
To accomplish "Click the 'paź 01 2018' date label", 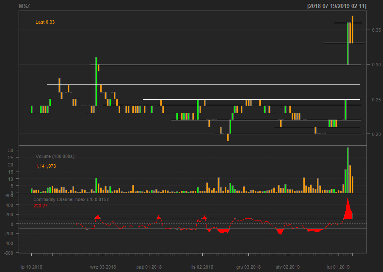I will click(149, 267).
